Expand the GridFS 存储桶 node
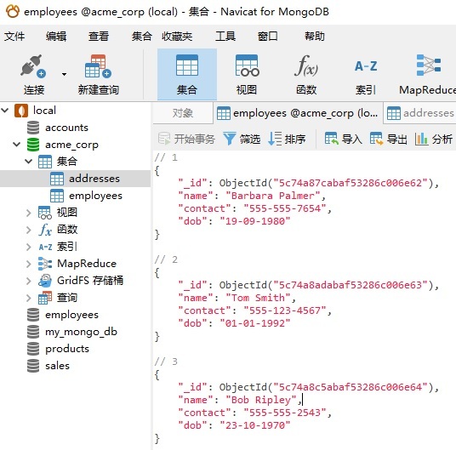456x450 pixels. tap(29, 281)
